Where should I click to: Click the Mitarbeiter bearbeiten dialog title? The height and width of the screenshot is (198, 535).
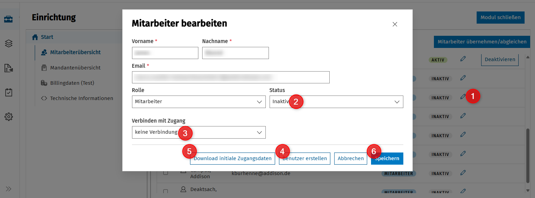179,24
